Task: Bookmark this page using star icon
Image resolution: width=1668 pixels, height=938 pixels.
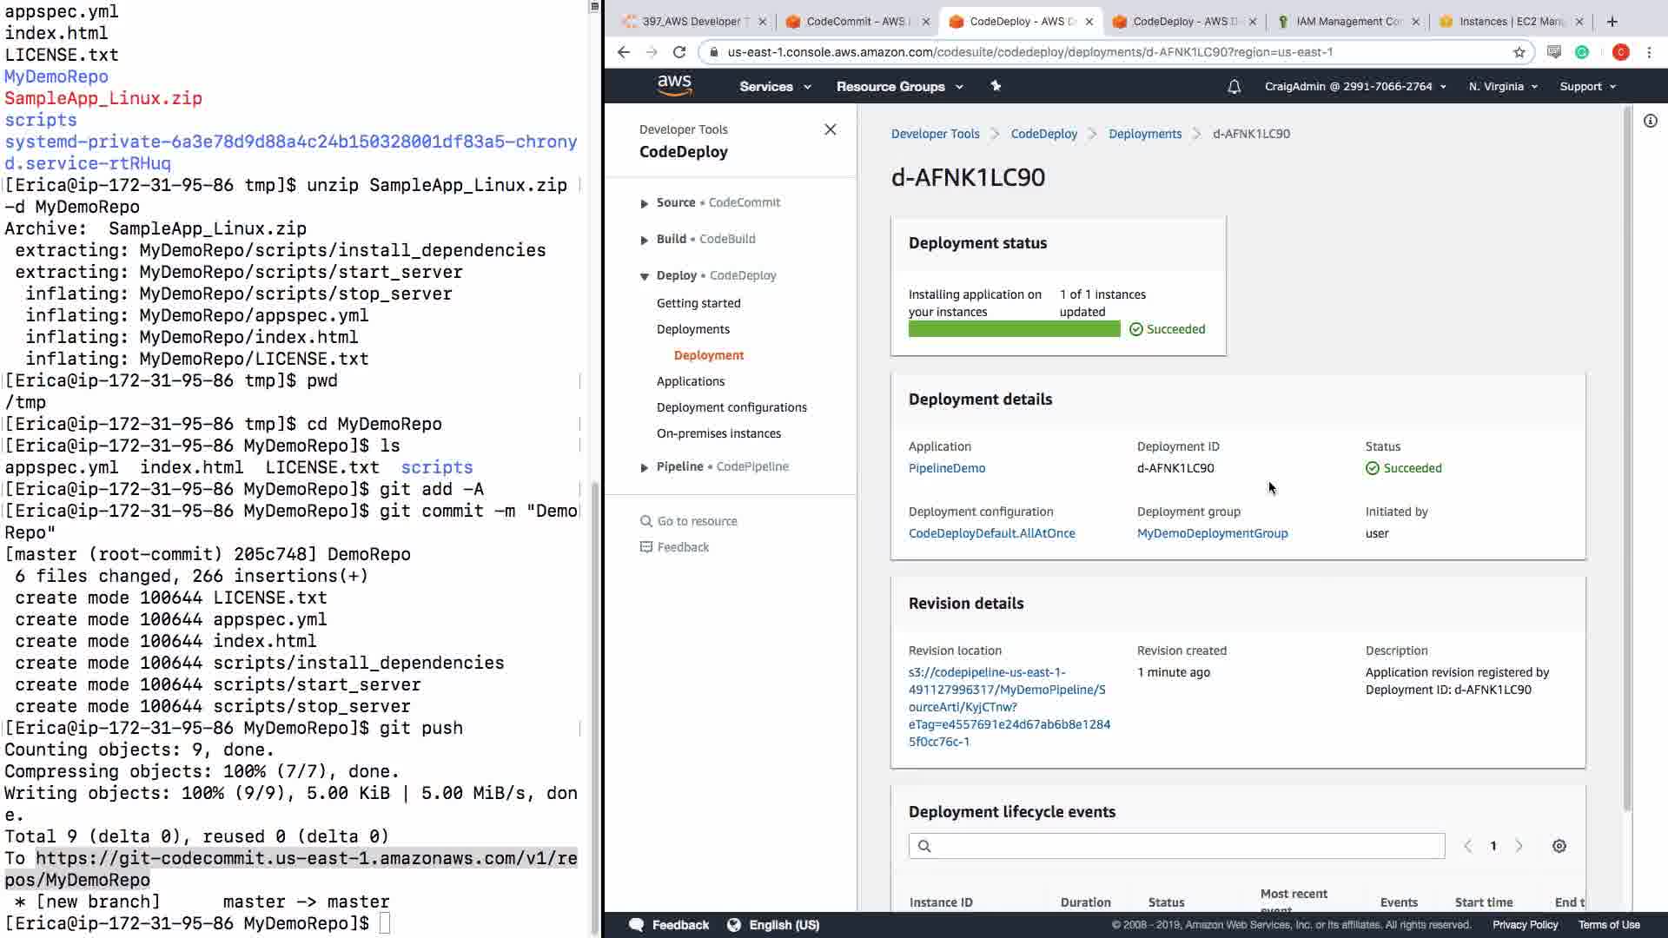Action: pyautogui.click(x=1519, y=52)
